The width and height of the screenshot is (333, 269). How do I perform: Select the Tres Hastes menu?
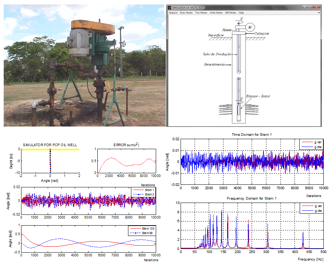click(201, 13)
